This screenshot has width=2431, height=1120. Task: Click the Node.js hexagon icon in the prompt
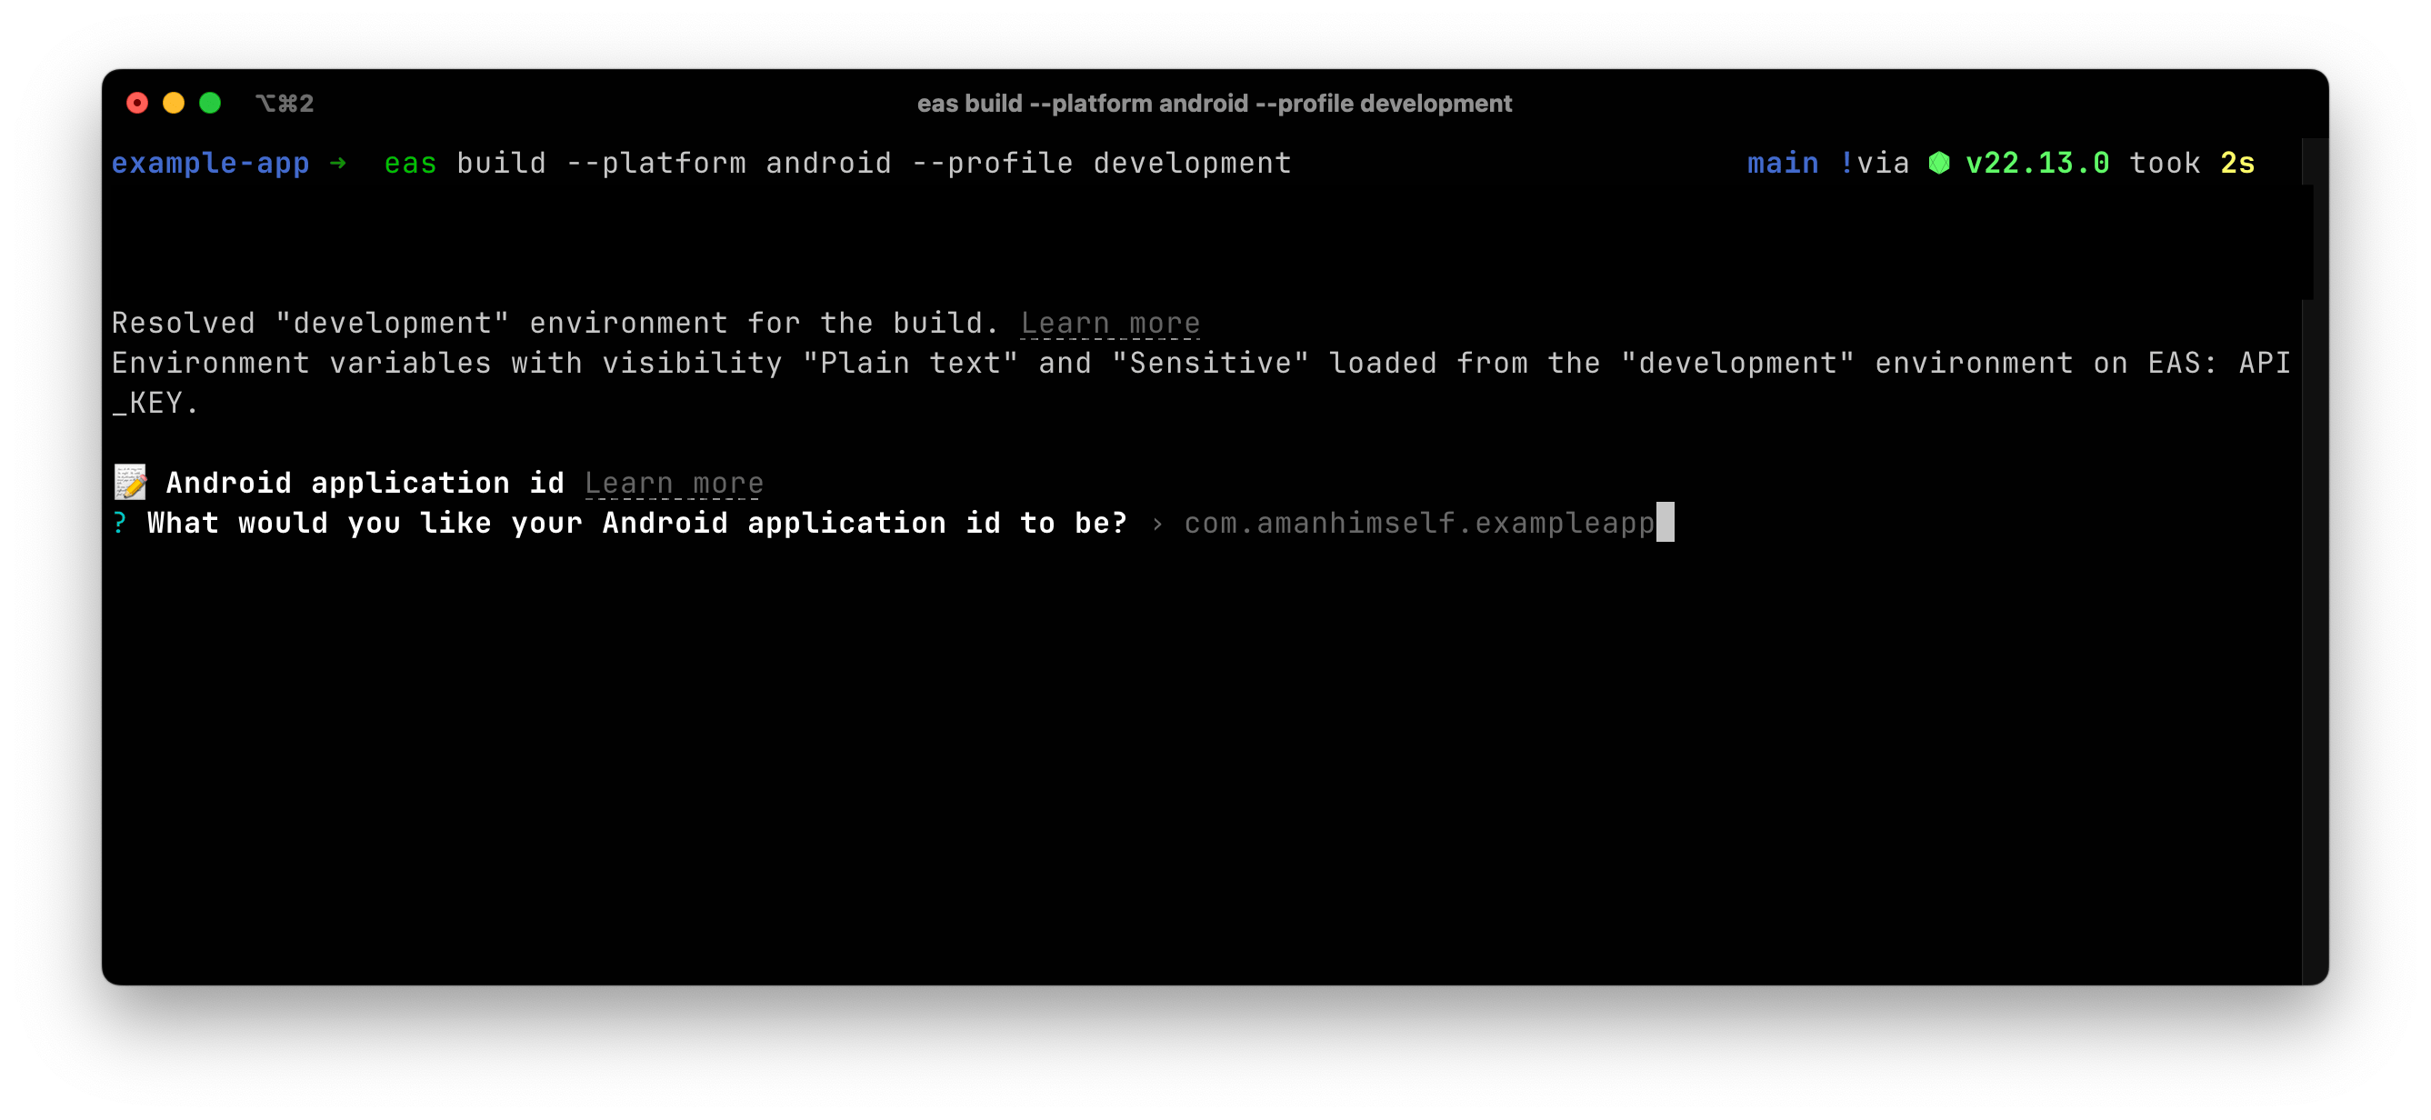(x=1939, y=163)
